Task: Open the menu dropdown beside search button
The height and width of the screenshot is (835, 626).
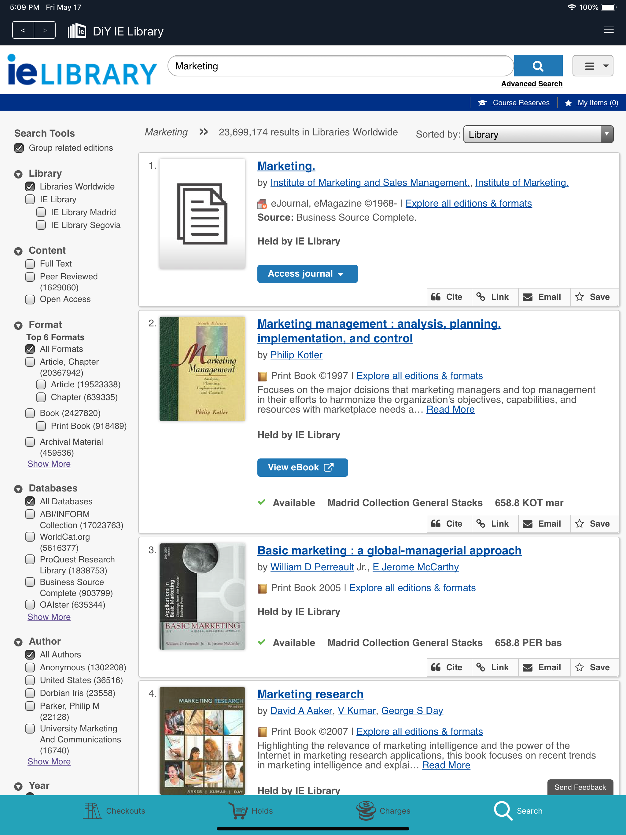Action: (x=592, y=66)
